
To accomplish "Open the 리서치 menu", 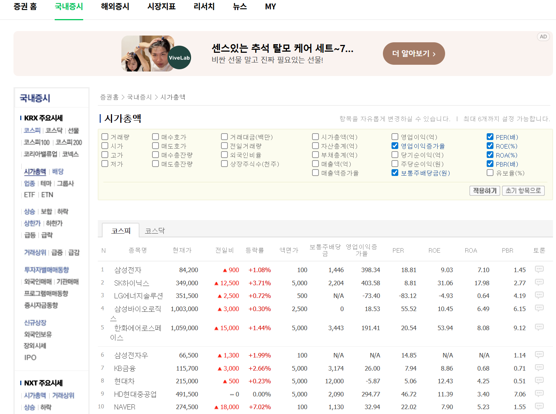I will coord(204,6).
